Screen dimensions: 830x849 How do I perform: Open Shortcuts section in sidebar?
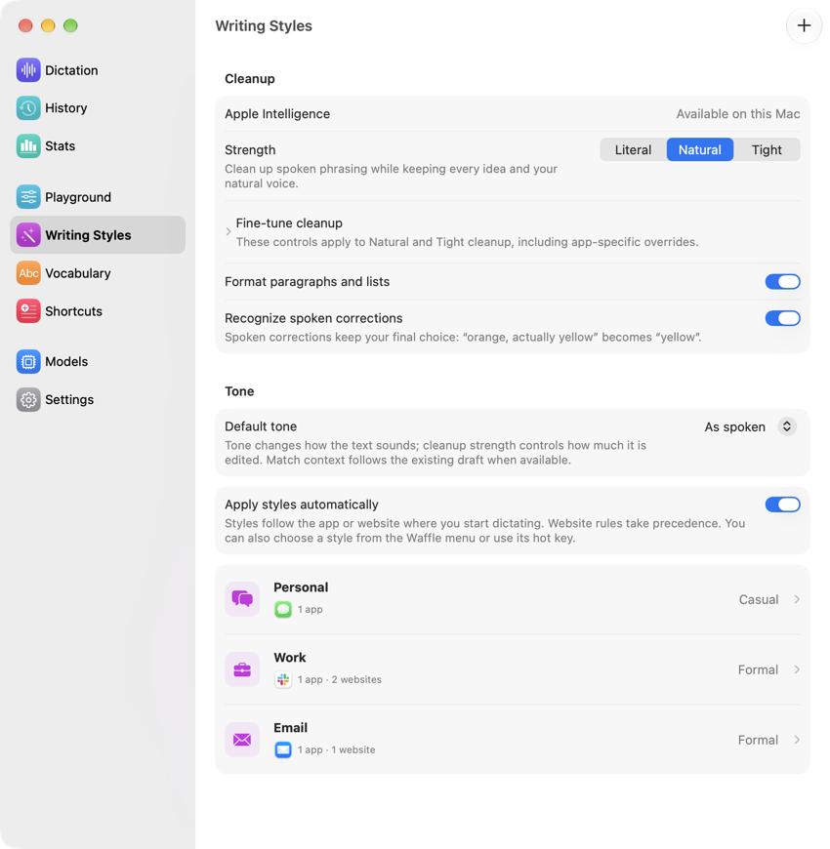pos(98,310)
